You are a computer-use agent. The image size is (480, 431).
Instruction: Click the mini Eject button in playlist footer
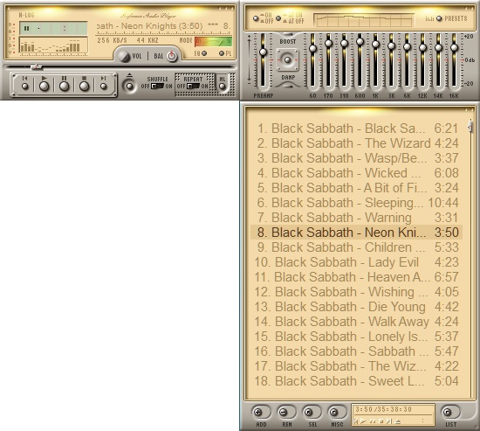[x=398, y=421]
